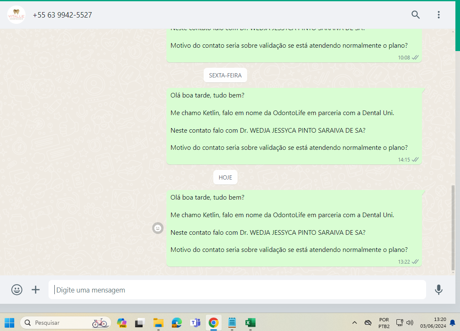Open File Explorer from the taskbar
This screenshot has width=460, height=331.
click(x=158, y=323)
